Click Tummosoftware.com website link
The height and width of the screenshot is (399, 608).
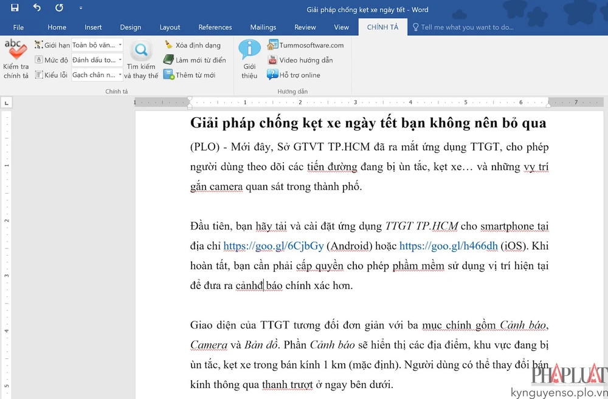coord(305,45)
